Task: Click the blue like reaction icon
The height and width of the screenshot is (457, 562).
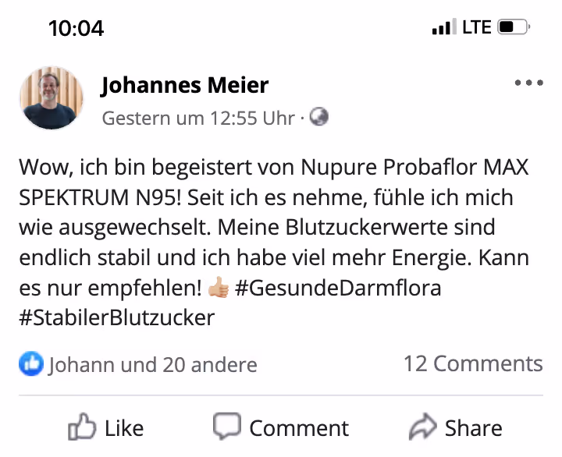Action: point(31,363)
